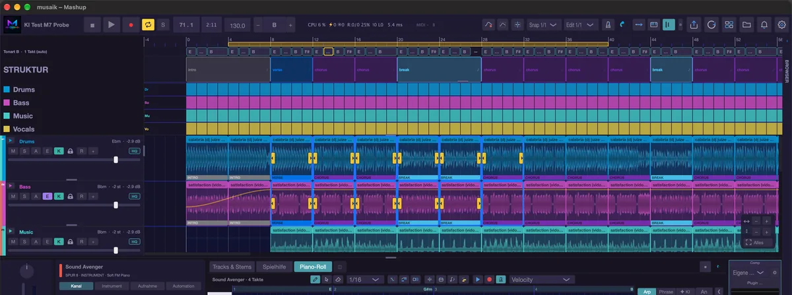
Task: Open the export/share icon
Action: (694, 25)
